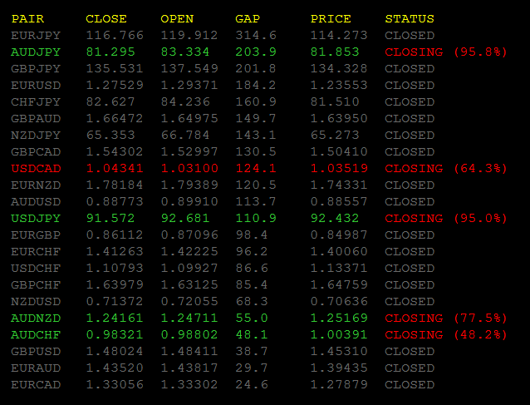Click CHFJPY open value 84.236
Image resolution: width=530 pixels, height=405 pixels.
point(185,101)
